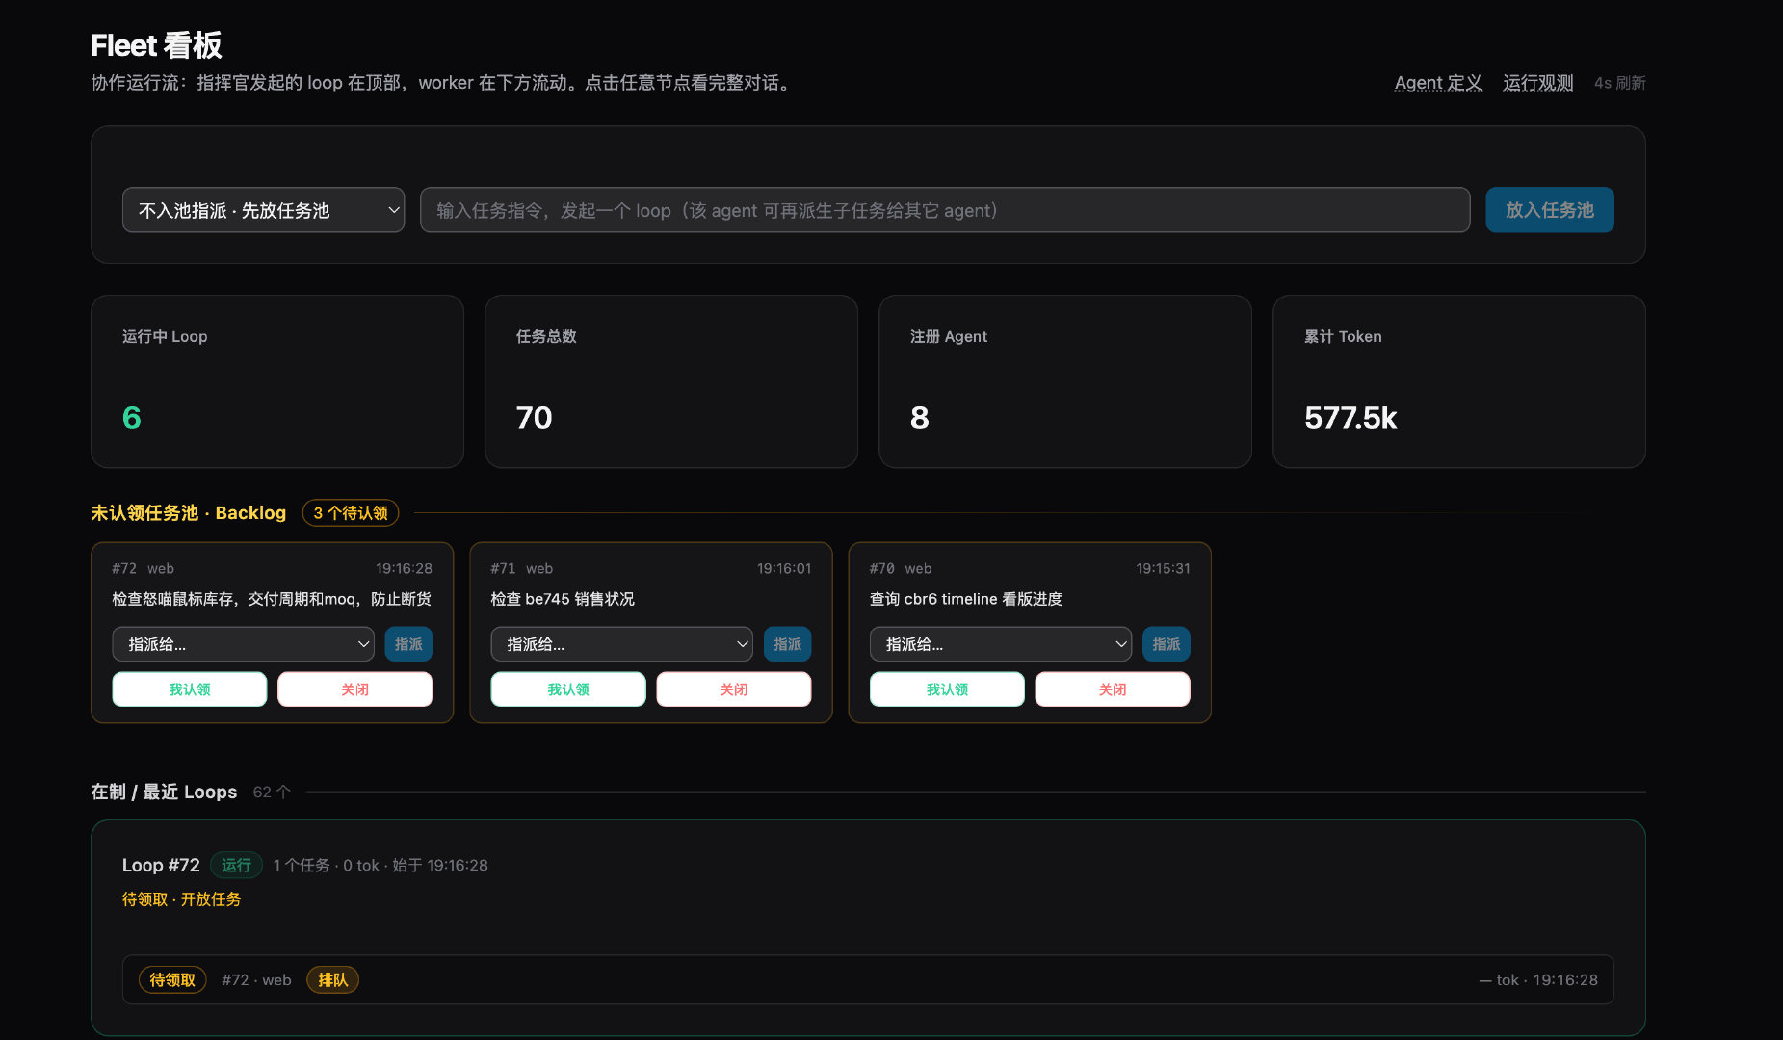
Task: Click 关闭 on task #71 card
Action: coord(734,689)
